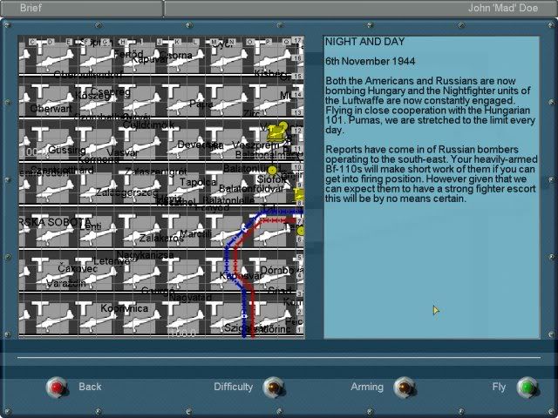The height and width of the screenshot is (418, 558).
Task: Click the Varaždin town label
Action: 66,283
